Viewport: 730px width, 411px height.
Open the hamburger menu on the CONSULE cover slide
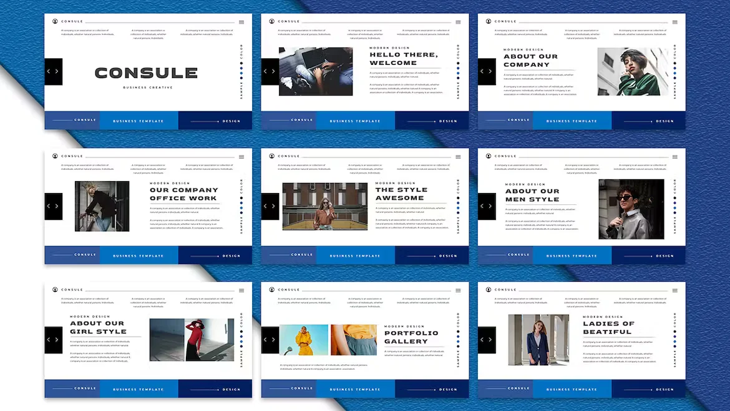pos(242,21)
